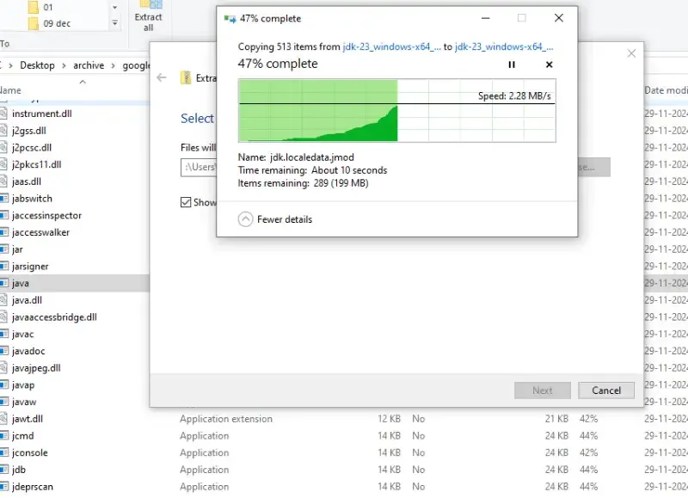
Task: Minimize the 47% complete copy dialog
Action: click(485, 18)
